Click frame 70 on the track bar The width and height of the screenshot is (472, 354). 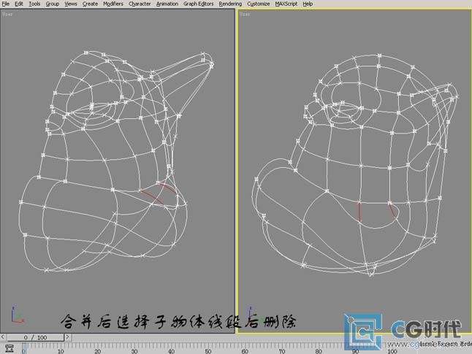[x=282, y=351]
